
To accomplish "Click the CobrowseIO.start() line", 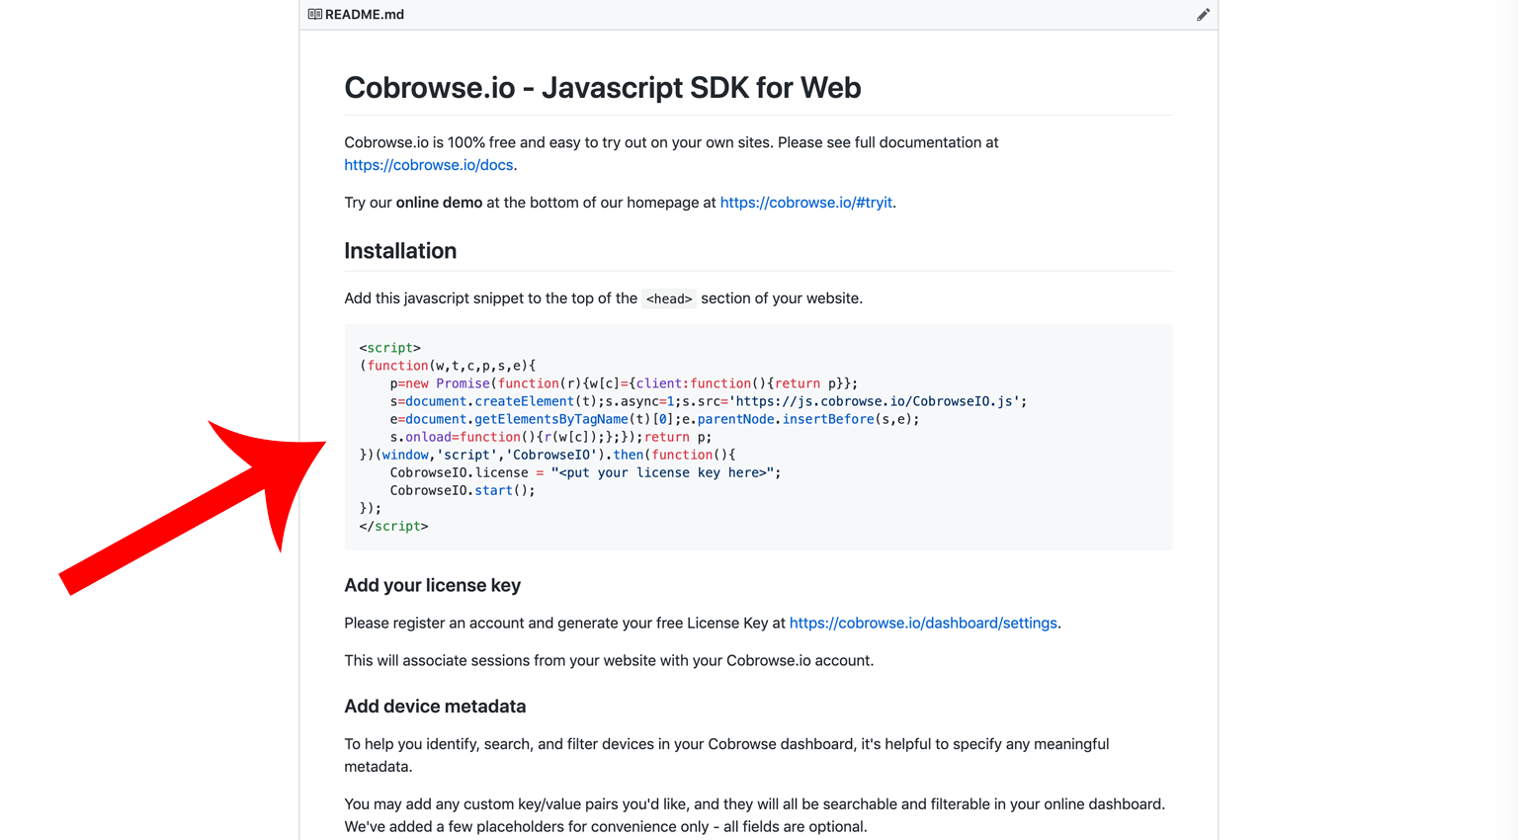I will coord(462,490).
